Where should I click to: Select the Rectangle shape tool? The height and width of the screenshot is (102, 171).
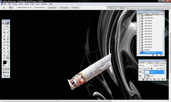tap(7, 51)
